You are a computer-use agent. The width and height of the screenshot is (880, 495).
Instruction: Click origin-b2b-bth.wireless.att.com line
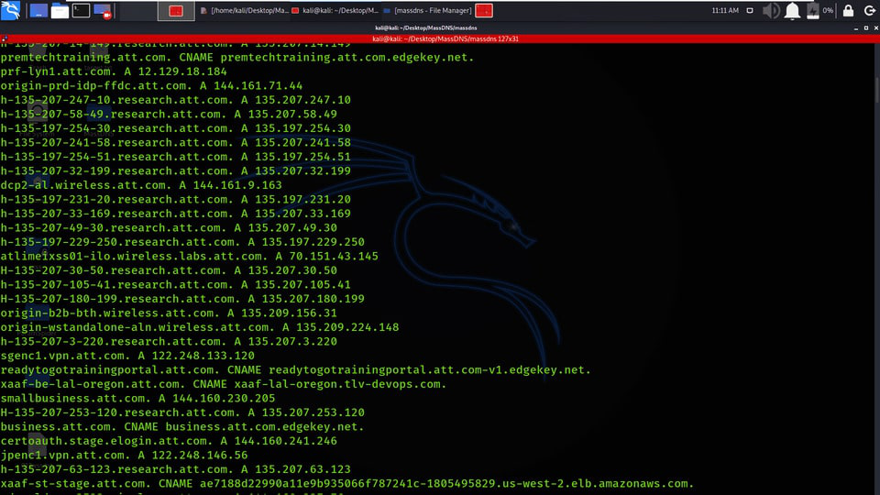[x=169, y=313]
